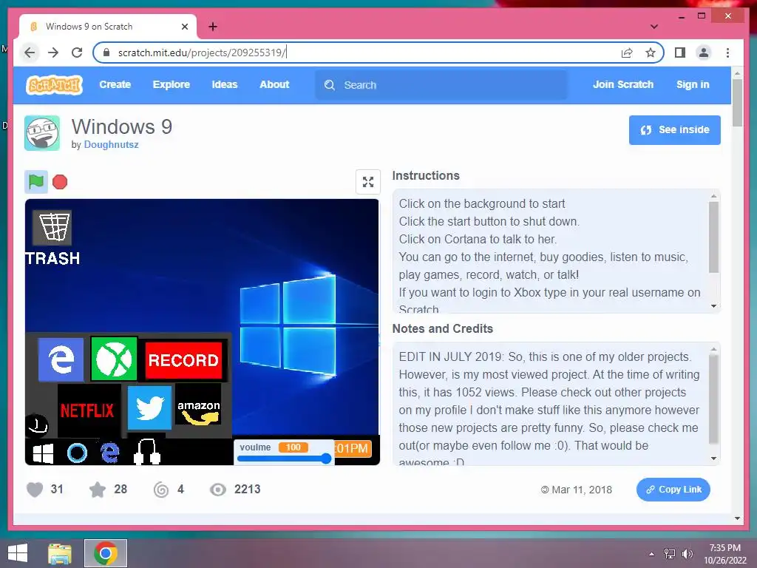Click Notes and Credits up scroll arrow
This screenshot has width=757, height=568.
click(713, 349)
